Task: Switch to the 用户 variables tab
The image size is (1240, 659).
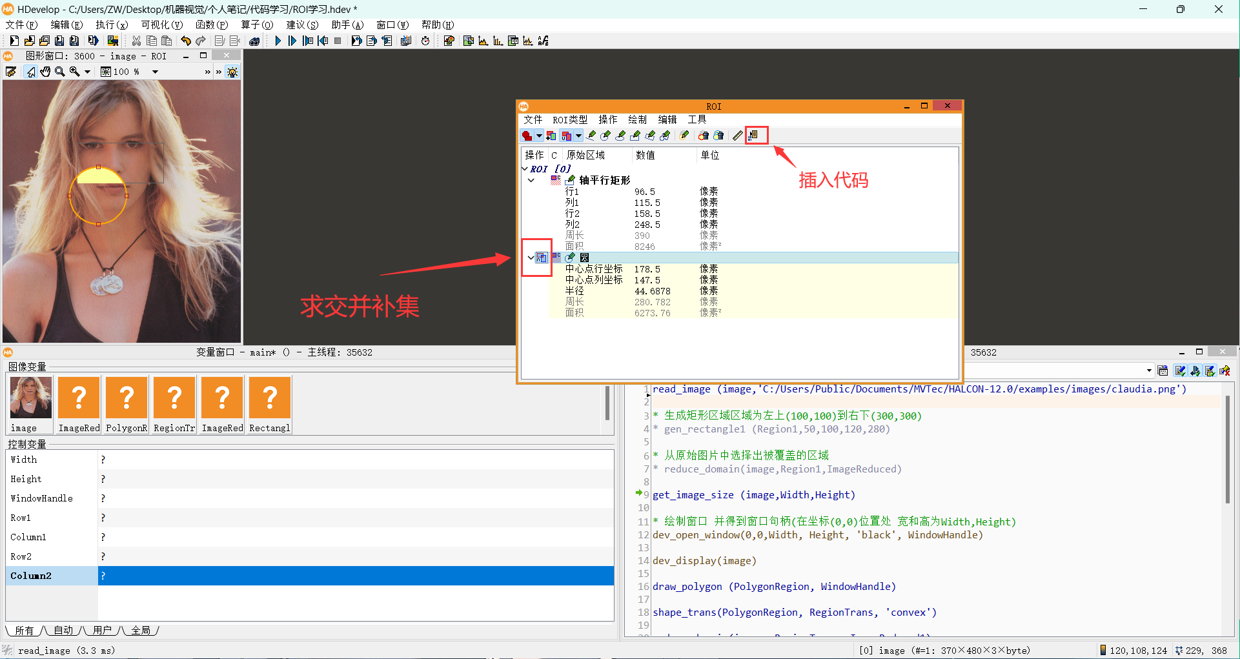Action: [102, 631]
